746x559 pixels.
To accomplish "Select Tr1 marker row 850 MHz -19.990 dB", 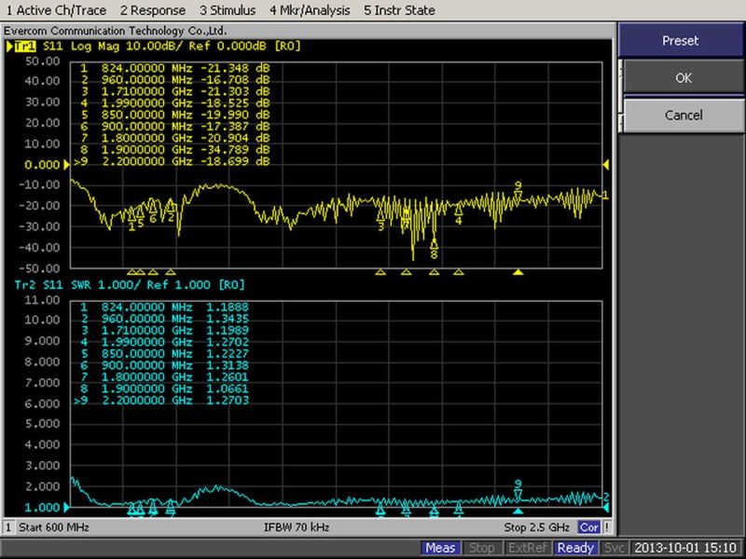I will coord(174,115).
